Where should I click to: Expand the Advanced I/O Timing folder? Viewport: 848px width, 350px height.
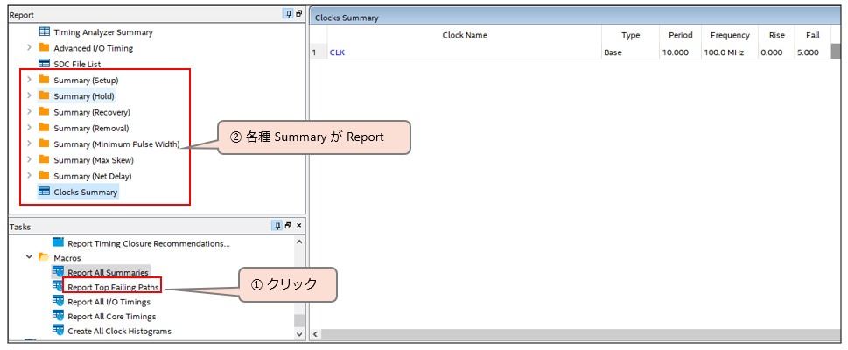[29, 48]
